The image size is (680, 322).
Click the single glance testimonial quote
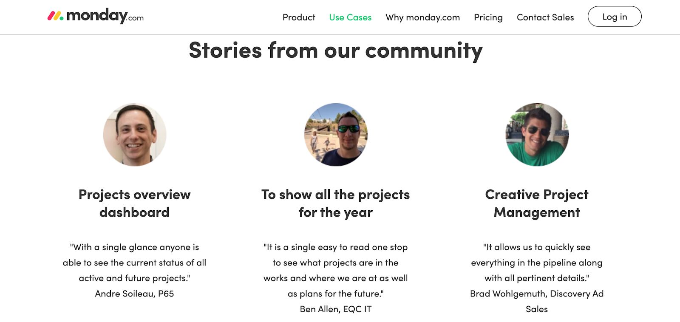tap(135, 263)
